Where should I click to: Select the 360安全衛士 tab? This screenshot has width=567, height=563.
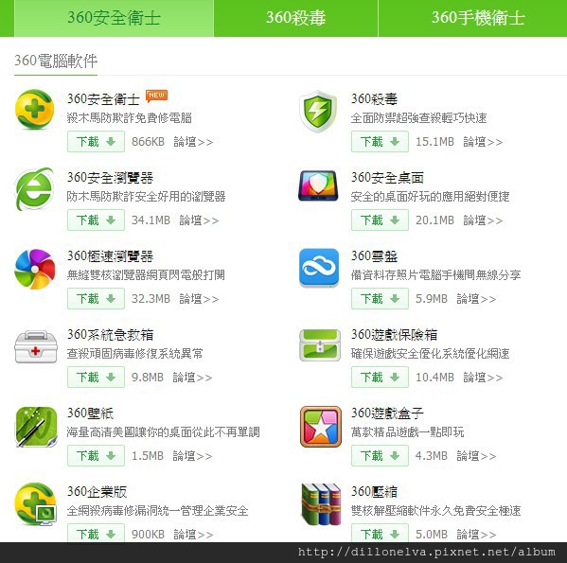[x=114, y=18]
